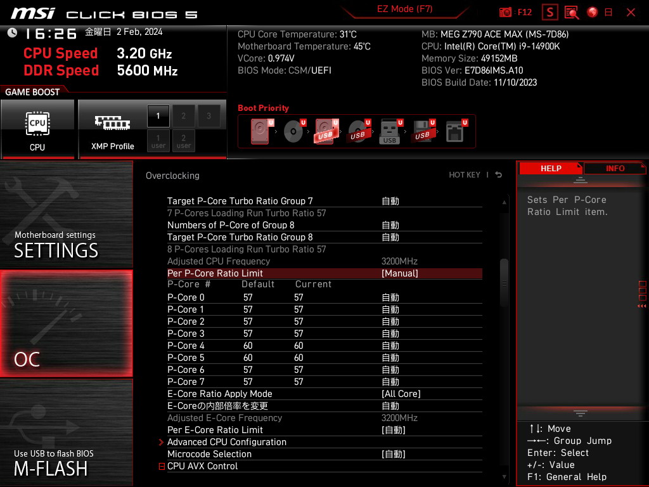Viewport: 649px width, 487px height.
Task: Set Target P-Core Turbo Ratio Group 7 value
Action: [390, 201]
